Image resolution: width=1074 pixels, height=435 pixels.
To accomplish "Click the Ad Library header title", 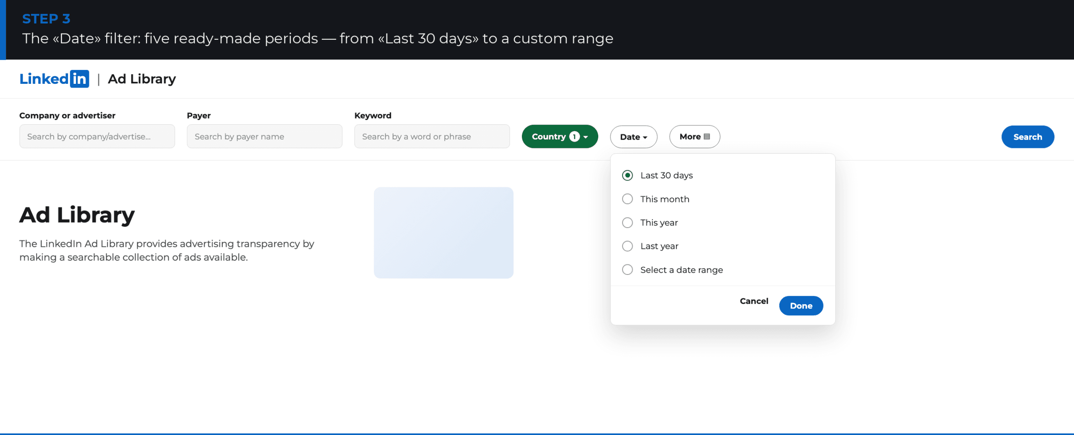I will point(142,79).
